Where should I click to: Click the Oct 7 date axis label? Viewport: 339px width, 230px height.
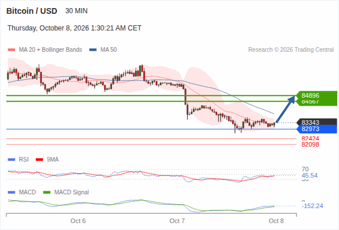(x=177, y=221)
